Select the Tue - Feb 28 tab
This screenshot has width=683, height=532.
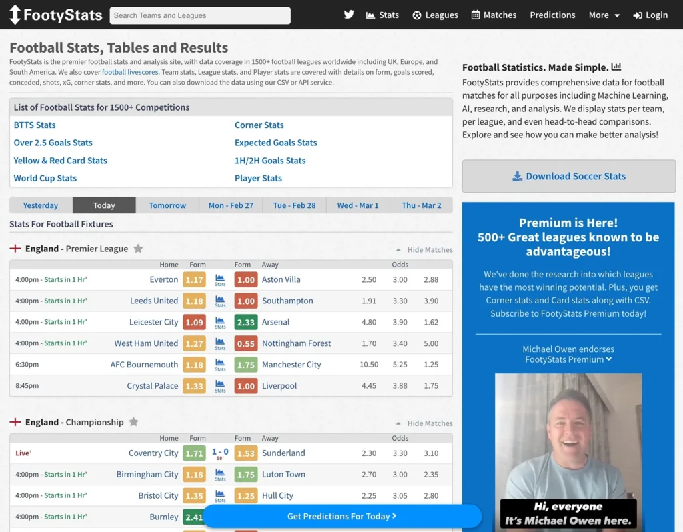tap(294, 205)
